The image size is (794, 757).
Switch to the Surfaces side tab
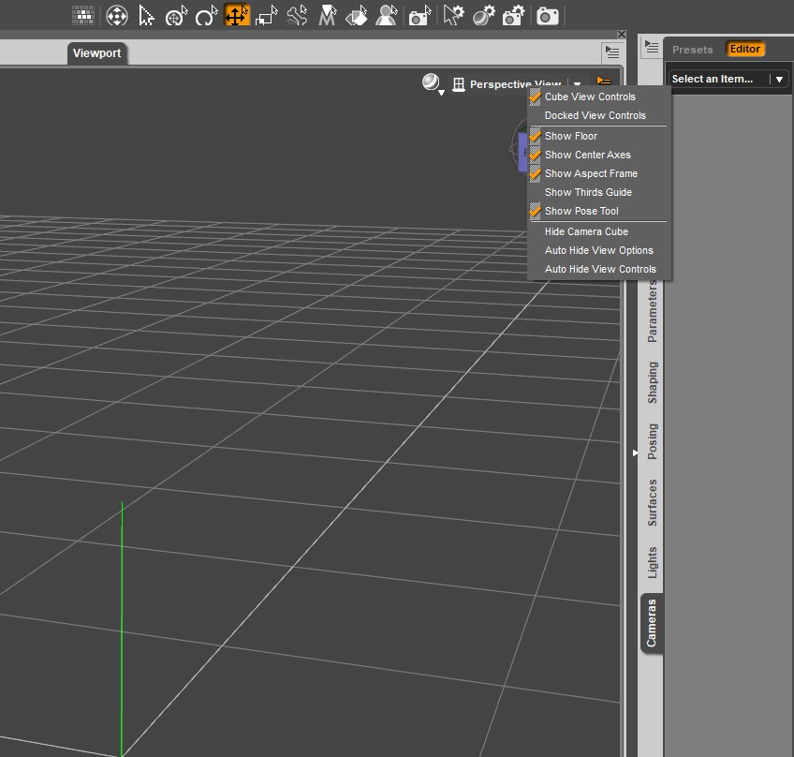coord(653,502)
